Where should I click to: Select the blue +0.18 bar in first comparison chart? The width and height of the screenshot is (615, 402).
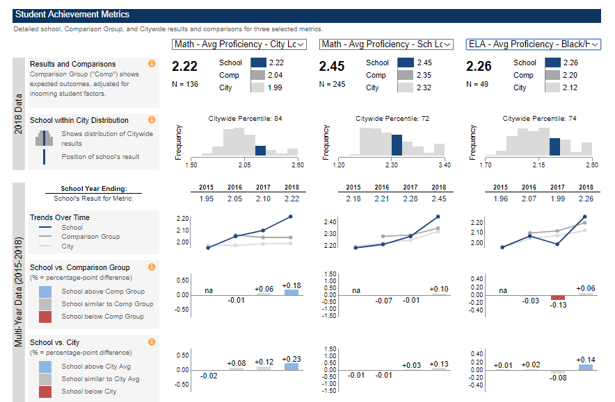(291, 292)
